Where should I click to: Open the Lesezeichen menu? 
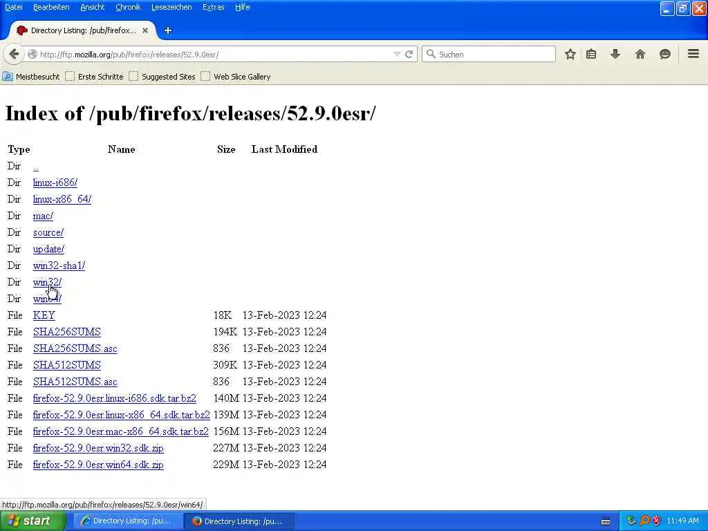coord(171,7)
